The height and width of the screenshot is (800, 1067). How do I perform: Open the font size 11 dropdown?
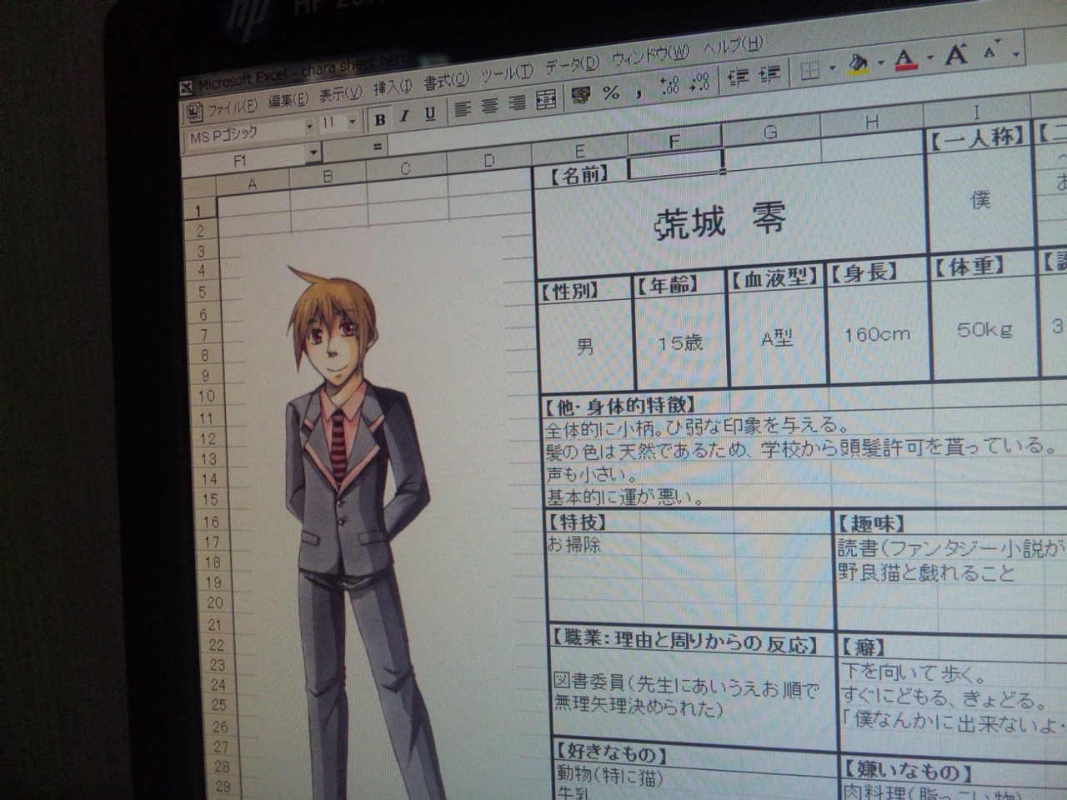(353, 122)
